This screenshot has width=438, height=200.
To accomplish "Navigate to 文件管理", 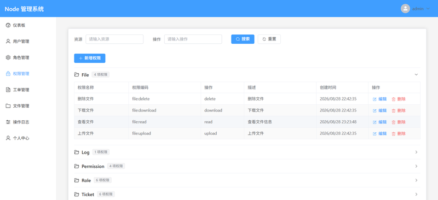I will pyautogui.click(x=28, y=106).
